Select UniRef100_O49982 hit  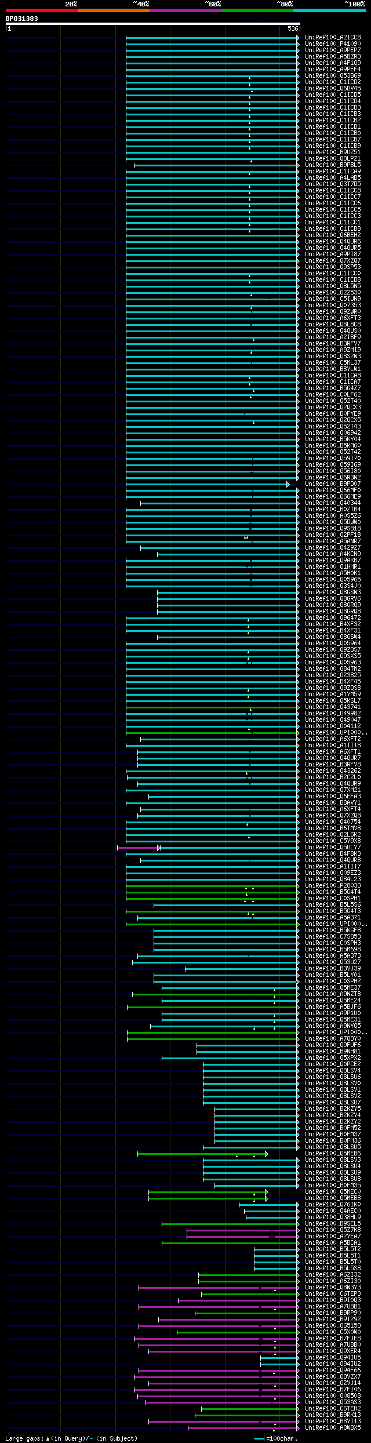pyautogui.click(x=333, y=713)
